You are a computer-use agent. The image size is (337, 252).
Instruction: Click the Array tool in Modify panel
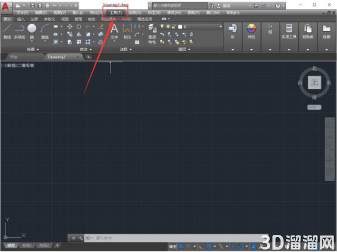[x=88, y=42]
